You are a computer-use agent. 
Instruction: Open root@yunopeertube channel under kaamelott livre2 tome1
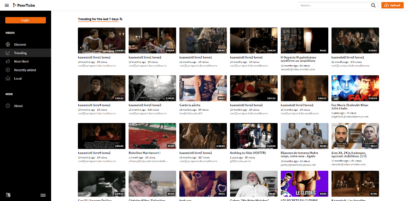249,66
